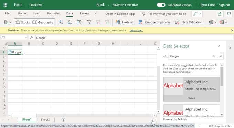The height and width of the screenshot is (128, 234).
Task: Open the refresh data connections dropdown
Action: (8, 22)
